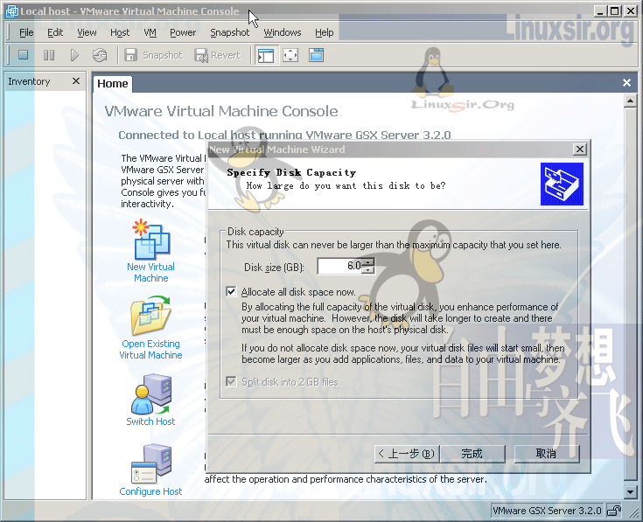The height and width of the screenshot is (522, 643).
Task: Close the Home tab with X
Action: (x=626, y=83)
